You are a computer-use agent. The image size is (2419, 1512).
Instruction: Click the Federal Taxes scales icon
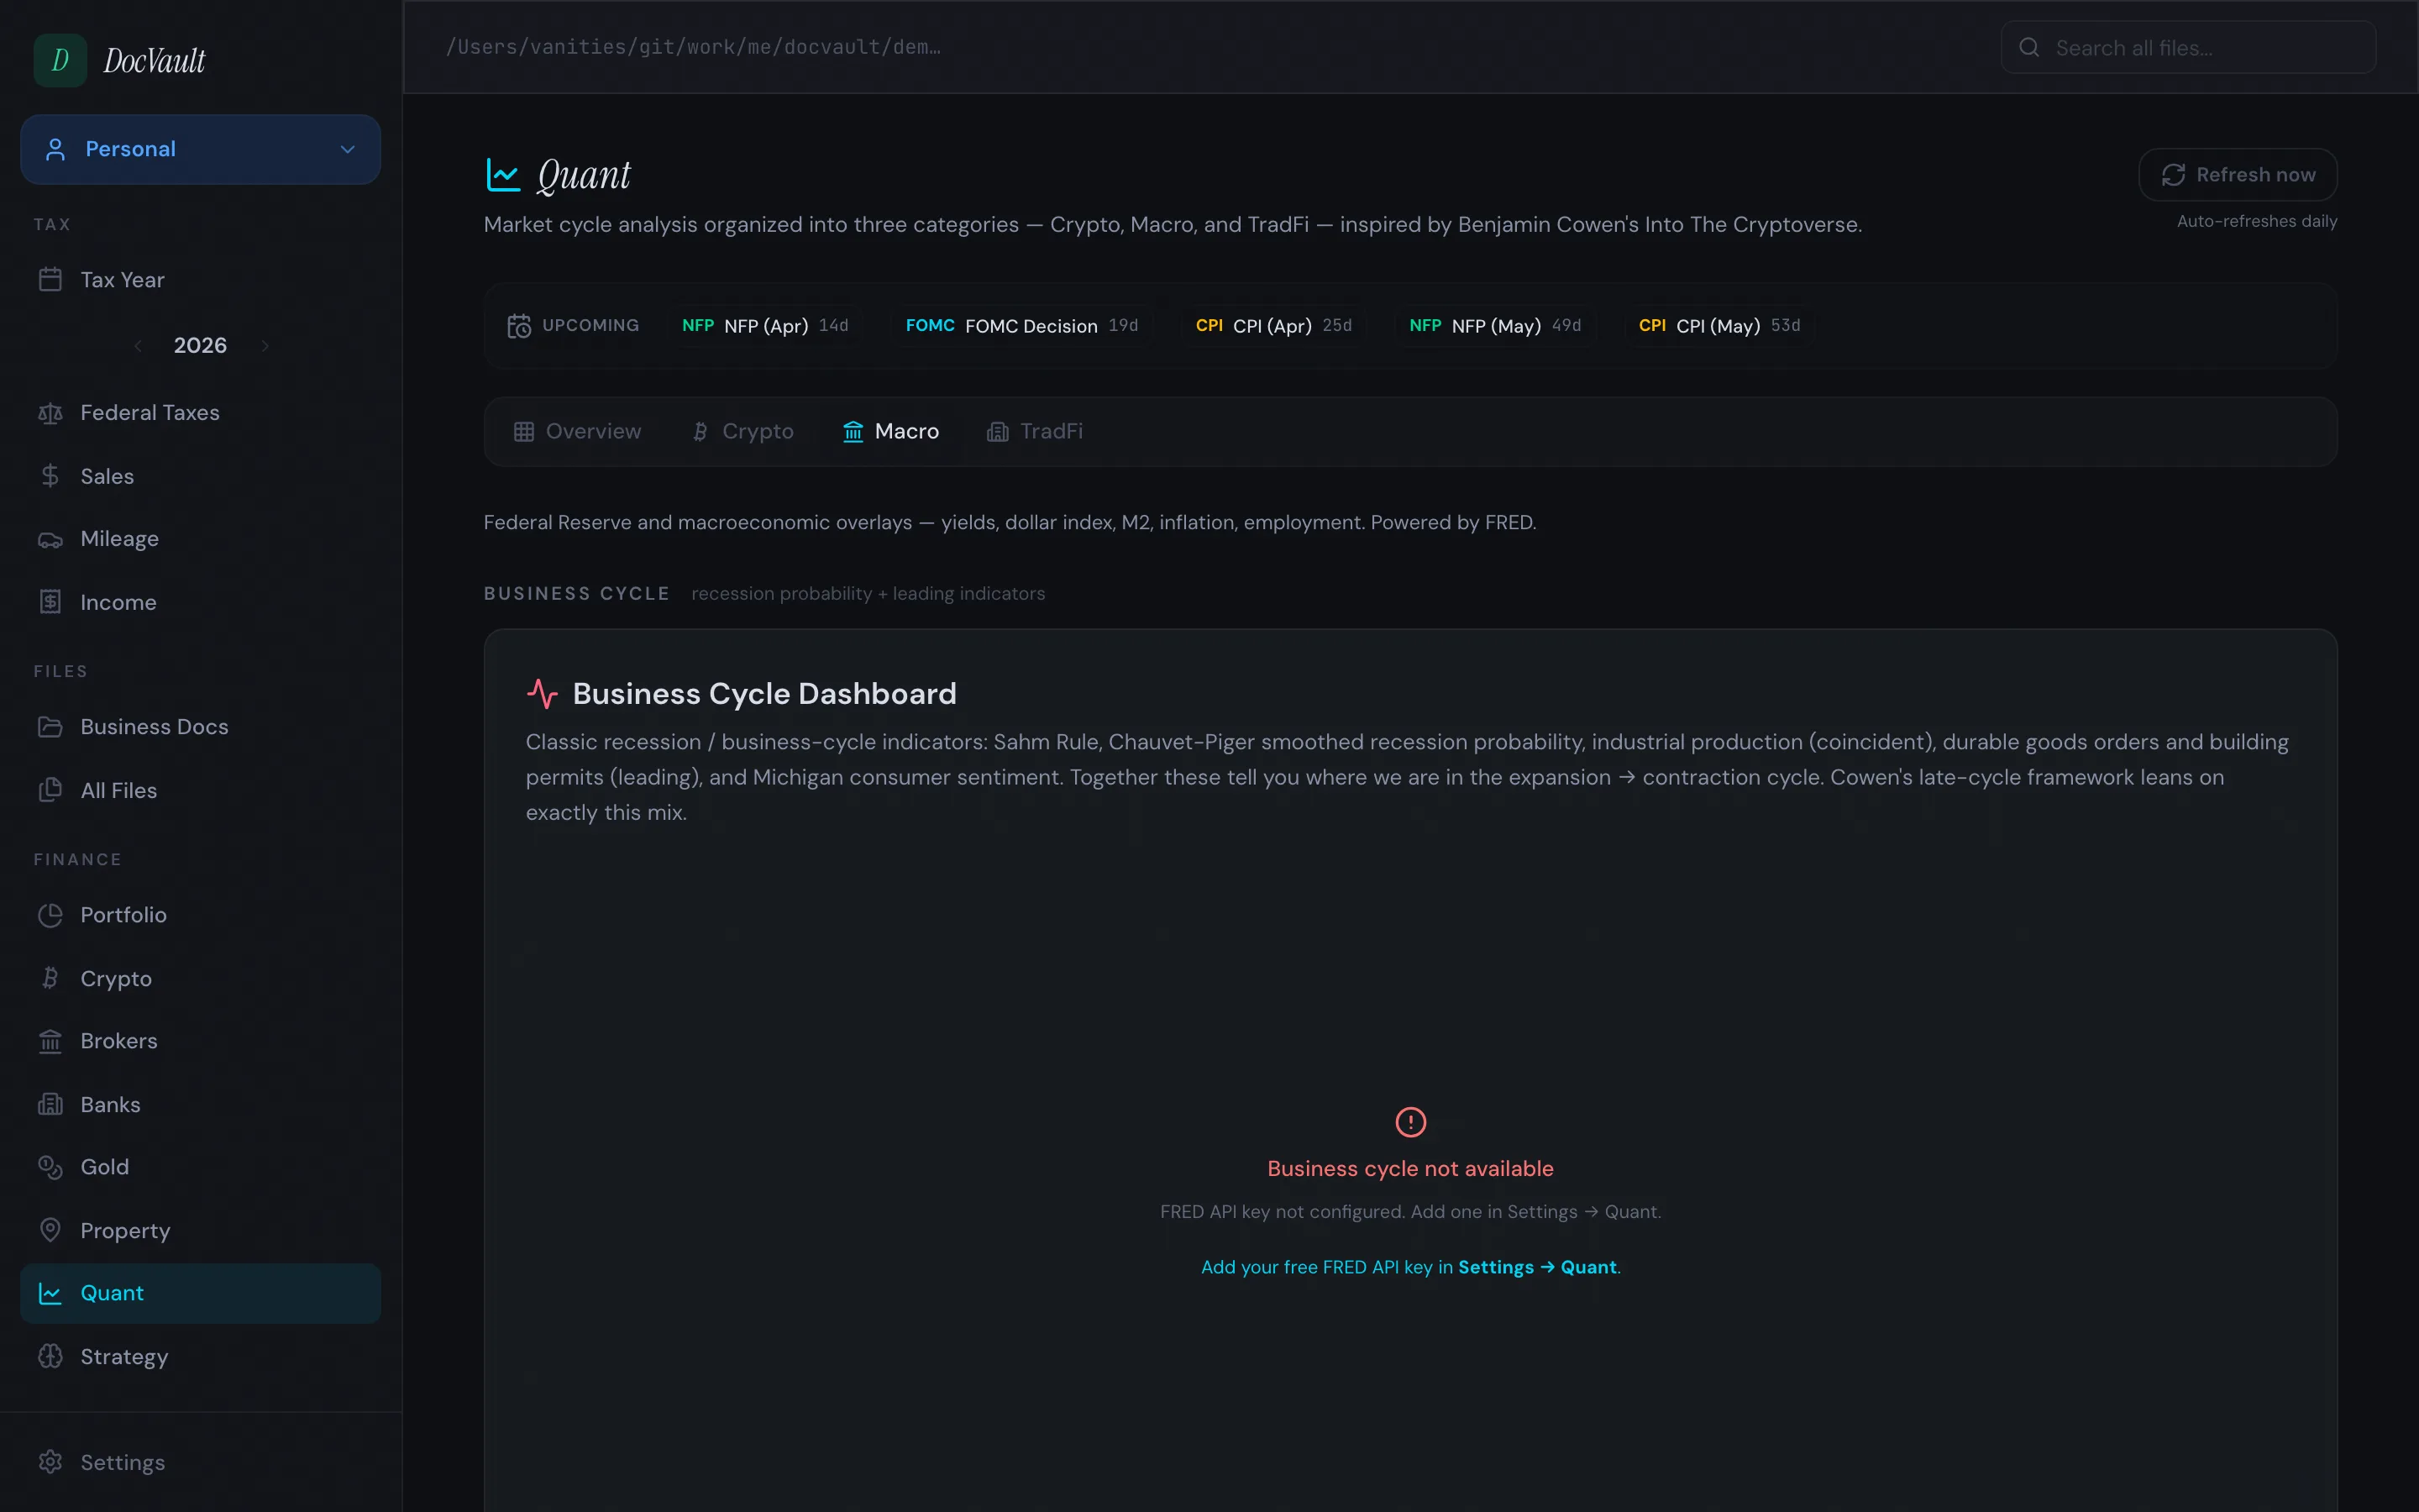tap(50, 413)
